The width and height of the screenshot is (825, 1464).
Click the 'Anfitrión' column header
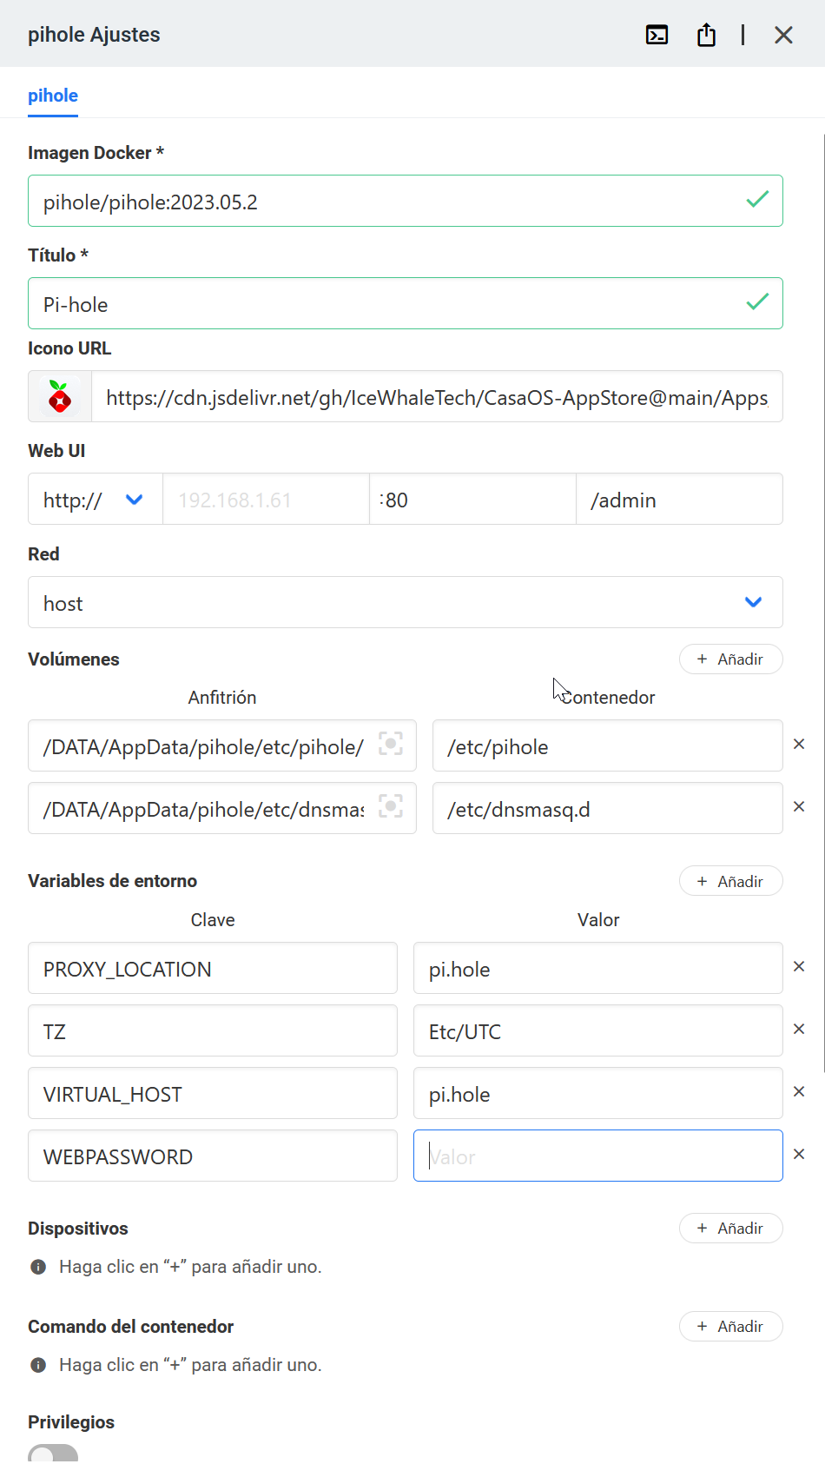(222, 698)
